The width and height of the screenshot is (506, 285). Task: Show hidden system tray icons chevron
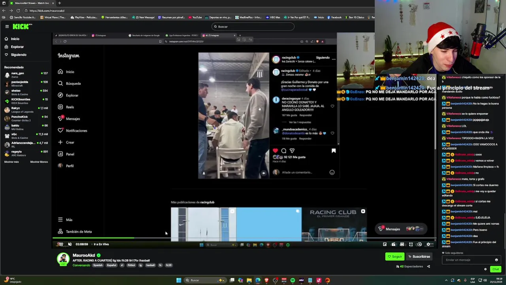[x=447, y=280]
